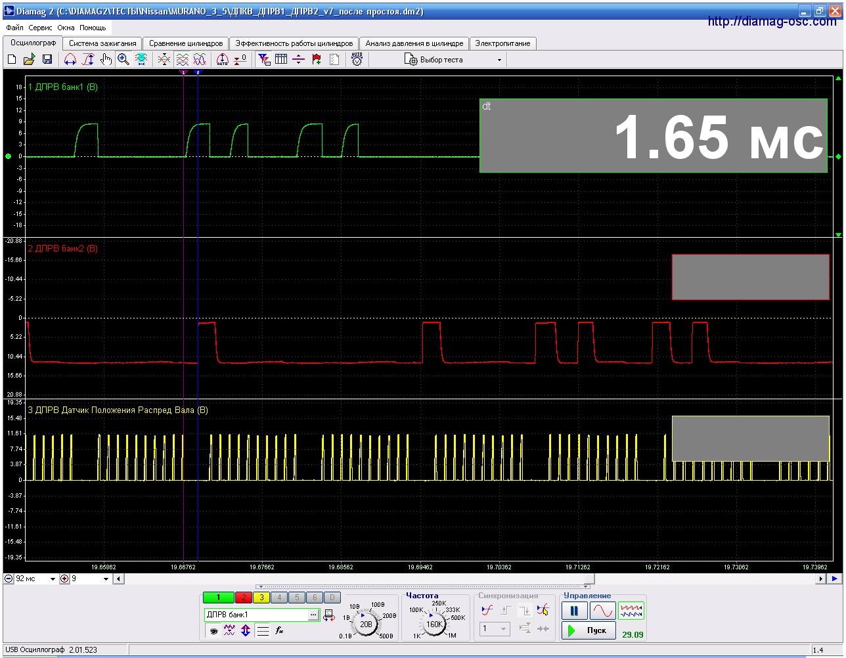
Task: Click the zero level alignment icon
Action: pyautogui.click(x=240, y=60)
